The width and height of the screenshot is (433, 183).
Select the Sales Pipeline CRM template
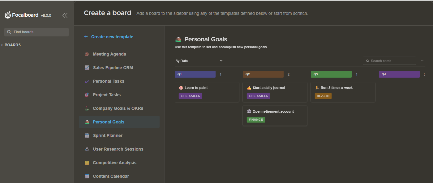pyautogui.click(x=113, y=68)
